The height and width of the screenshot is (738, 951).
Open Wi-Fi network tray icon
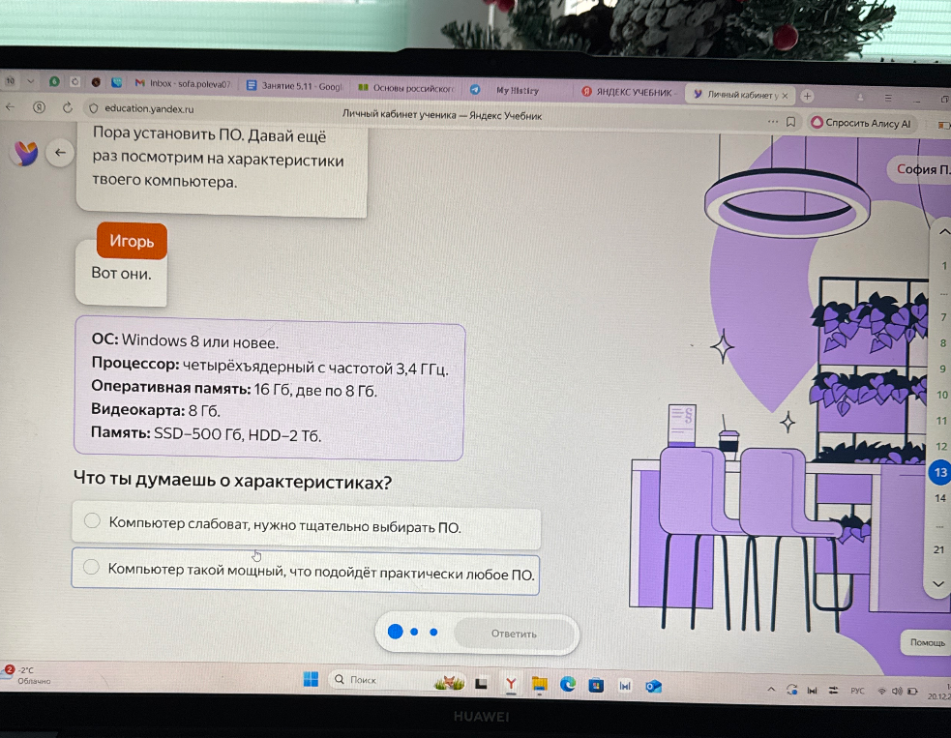[x=882, y=691]
